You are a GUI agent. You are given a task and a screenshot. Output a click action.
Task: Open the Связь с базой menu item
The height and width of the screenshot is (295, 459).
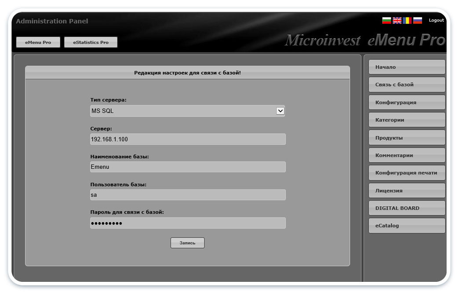407,85
